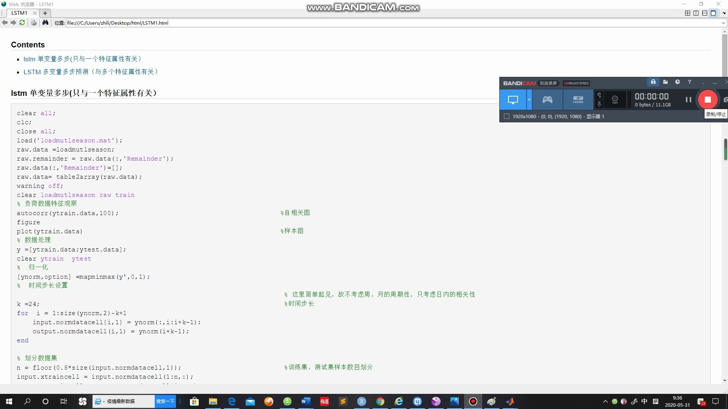Open Bandicam from the taskbar
728x409 pixels.
click(473, 401)
